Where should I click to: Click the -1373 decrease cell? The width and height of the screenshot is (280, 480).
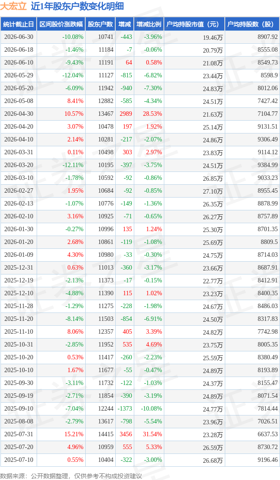coord(125,409)
